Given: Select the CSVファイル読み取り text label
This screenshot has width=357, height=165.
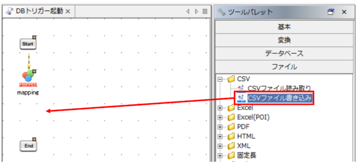Looking at the screenshot, I should (x=279, y=88).
